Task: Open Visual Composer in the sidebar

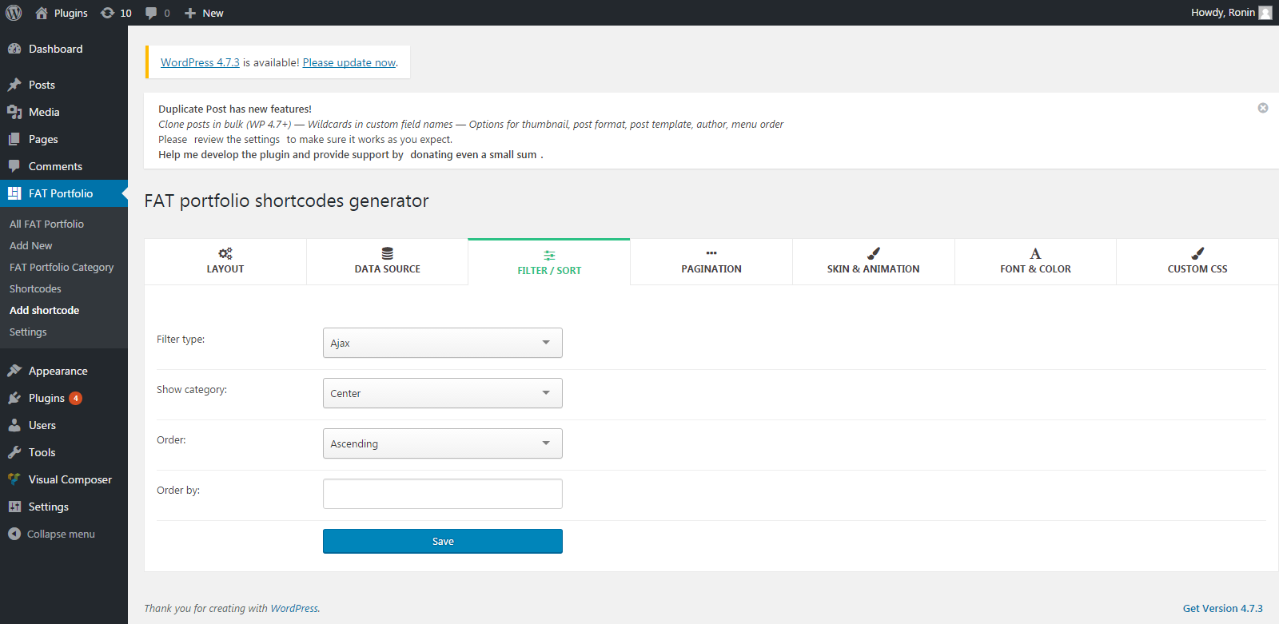Action: pos(70,479)
